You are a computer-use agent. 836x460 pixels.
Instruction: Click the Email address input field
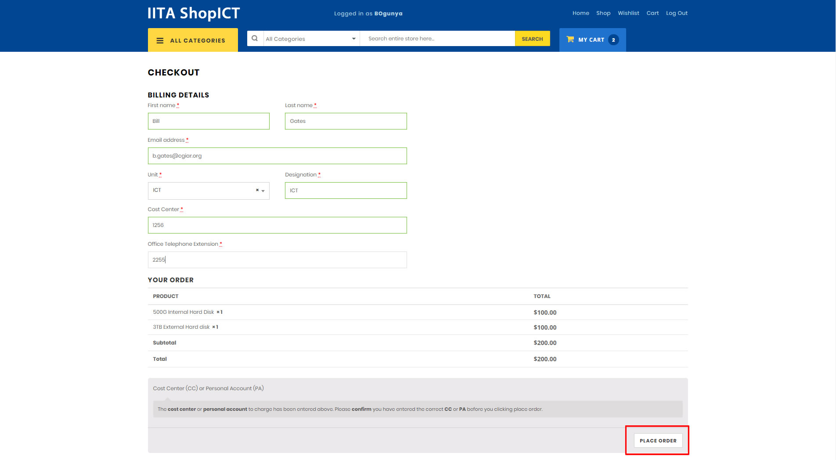[x=277, y=156]
